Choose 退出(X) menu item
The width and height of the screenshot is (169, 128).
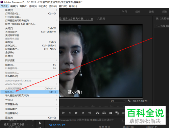click(29, 118)
